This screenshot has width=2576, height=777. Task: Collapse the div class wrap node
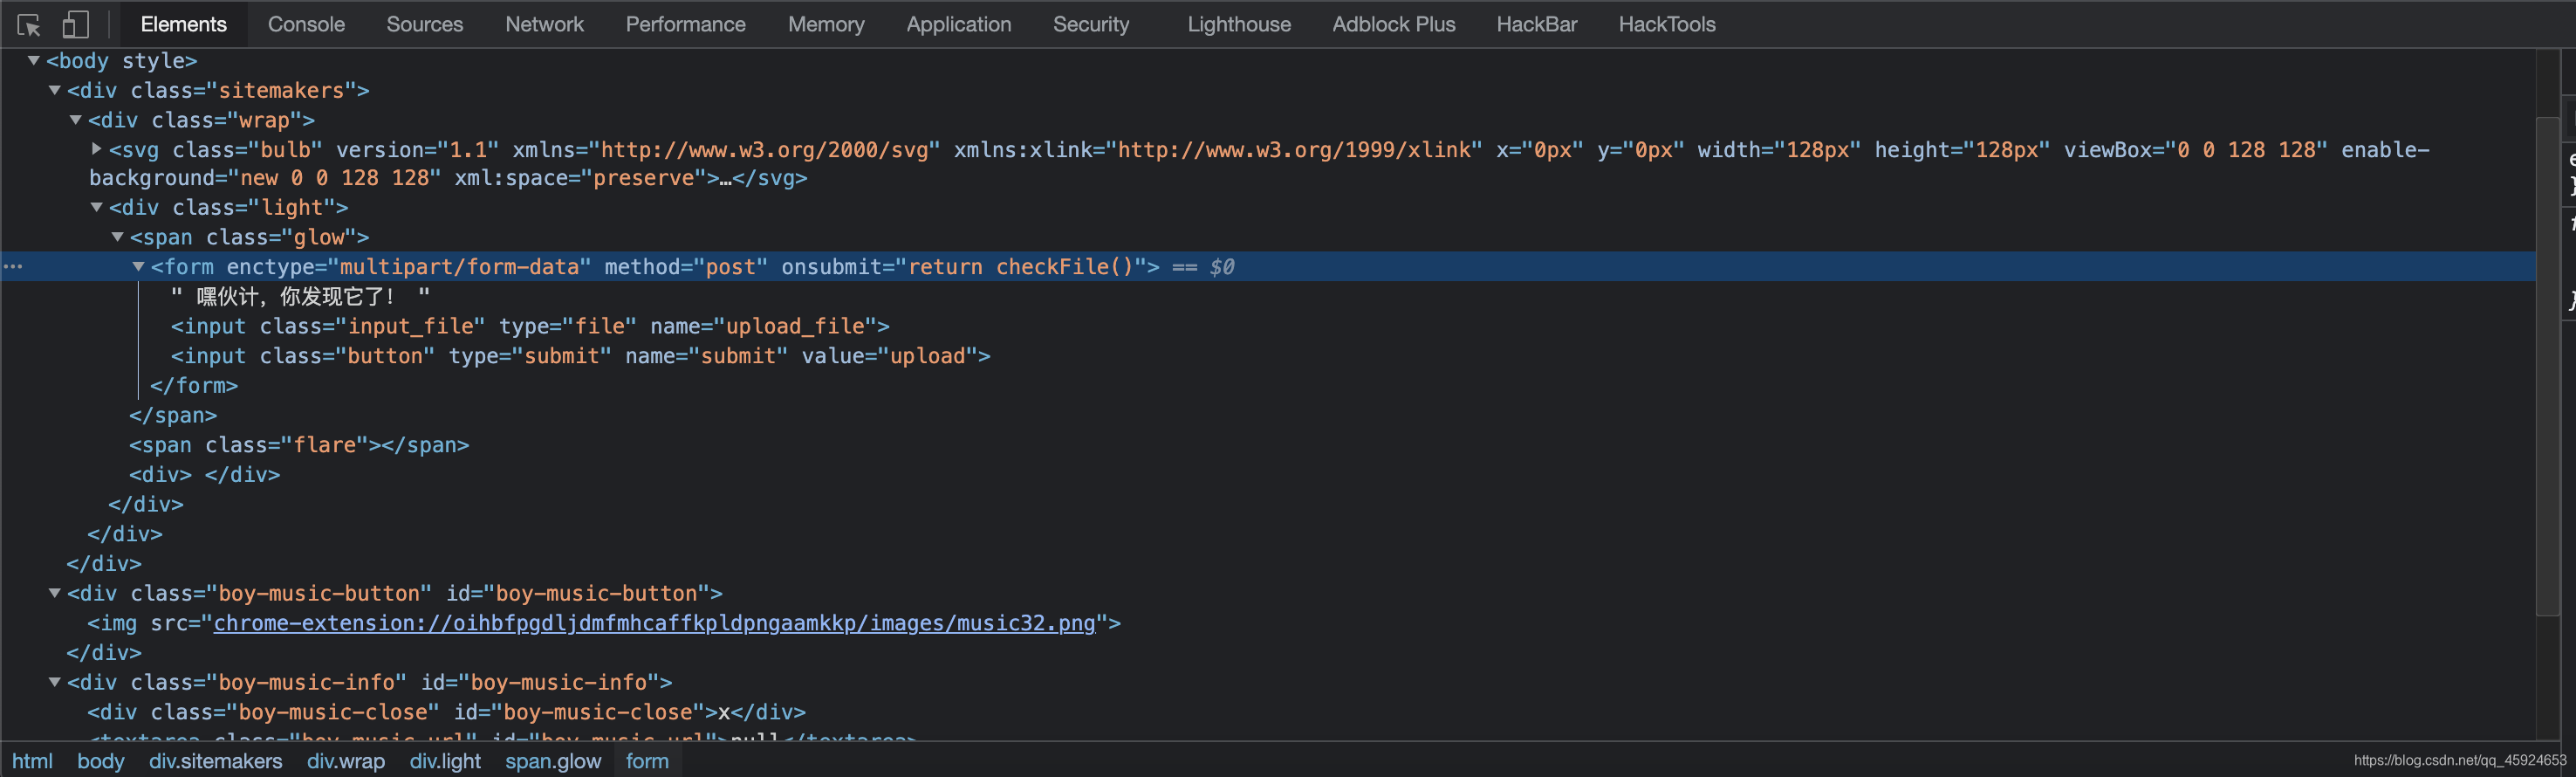point(76,120)
